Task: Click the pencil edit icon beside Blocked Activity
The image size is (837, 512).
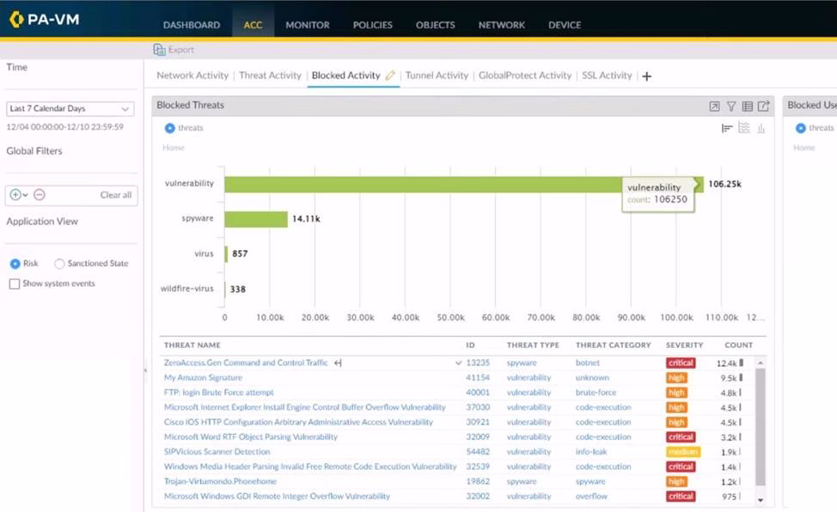Action: 390,76
